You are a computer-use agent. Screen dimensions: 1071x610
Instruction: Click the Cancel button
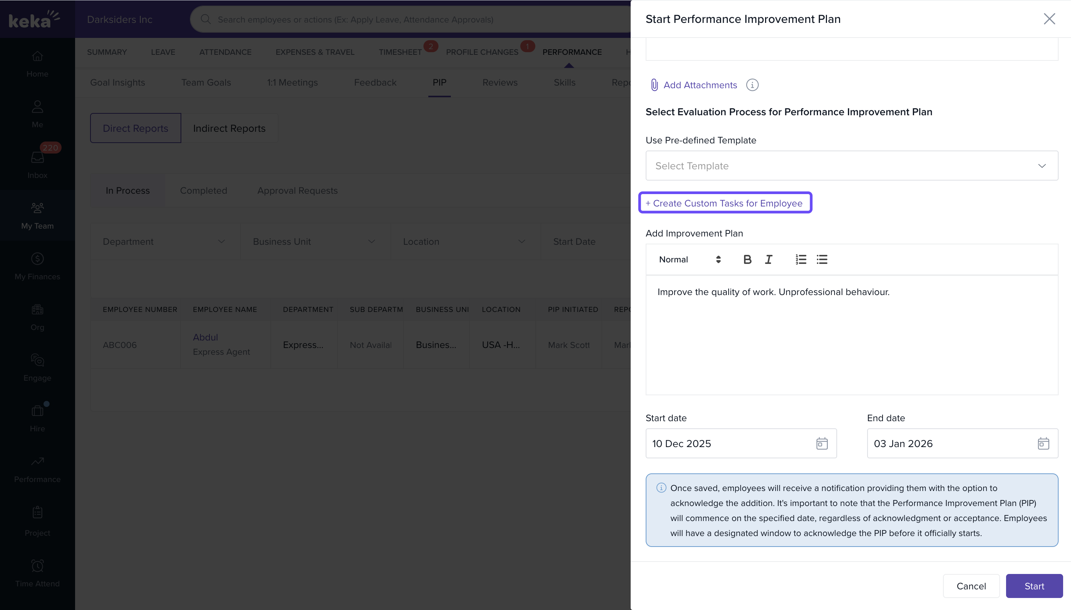970,586
